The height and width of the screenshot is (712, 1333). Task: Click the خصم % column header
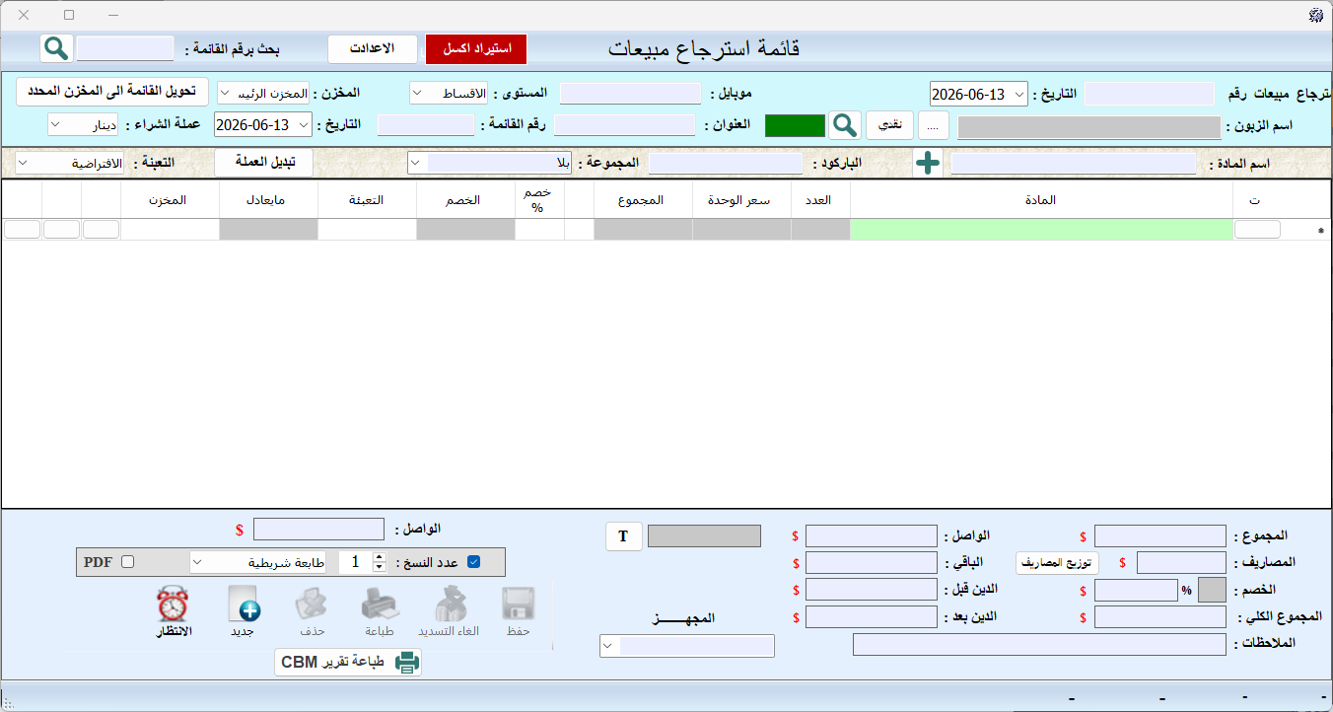tap(539, 199)
